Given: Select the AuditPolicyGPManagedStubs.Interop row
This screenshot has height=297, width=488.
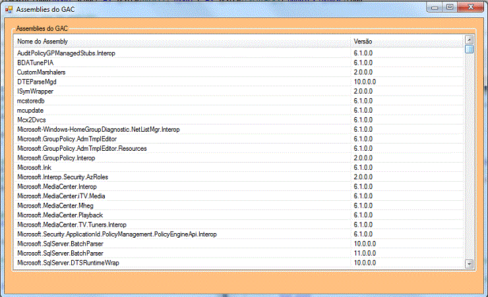Looking at the screenshot, I should click(239, 53).
